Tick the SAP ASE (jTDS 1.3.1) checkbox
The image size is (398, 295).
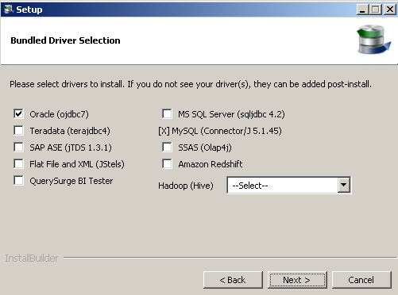18,147
